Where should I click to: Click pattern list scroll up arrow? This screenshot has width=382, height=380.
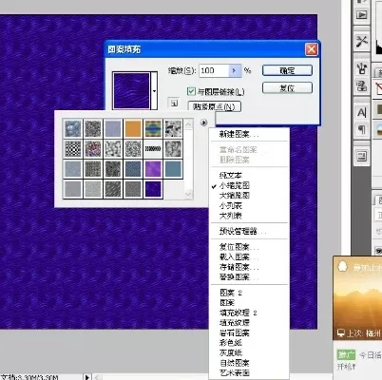pyautogui.click(x=188, y=124)
